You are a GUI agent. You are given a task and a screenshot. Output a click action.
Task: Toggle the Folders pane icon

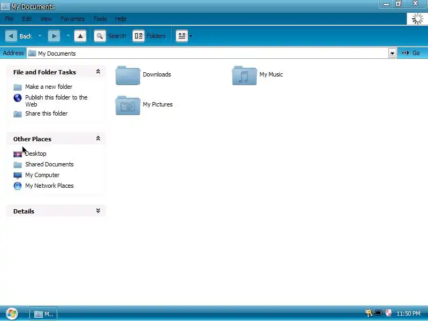coord(139,36)
